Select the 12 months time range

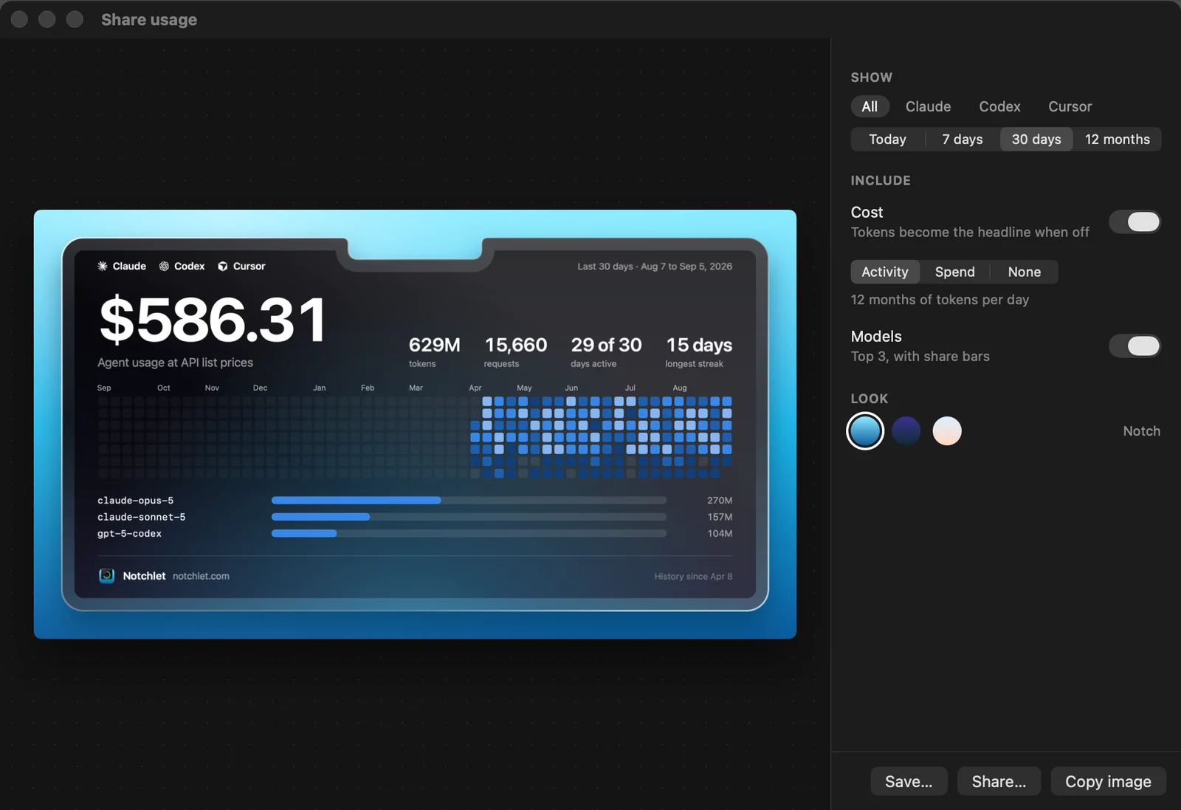1118,139
